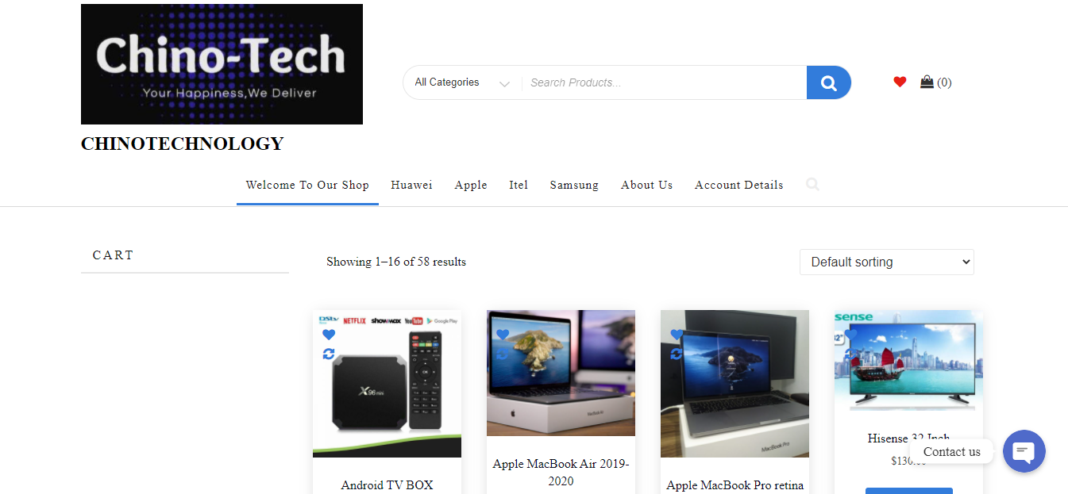Click the CART sidebar heading
Image resolution: width=1068 pixels, height=494 pixels.
[114, 255]
